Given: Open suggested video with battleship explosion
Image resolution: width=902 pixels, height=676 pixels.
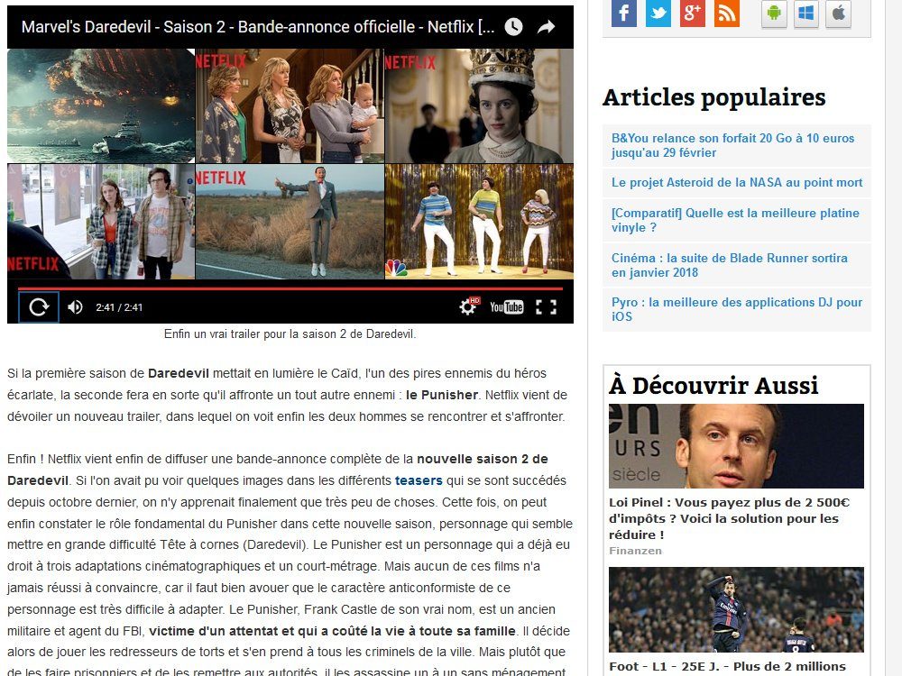Looking at the screenshot, I should coord(101,105).
